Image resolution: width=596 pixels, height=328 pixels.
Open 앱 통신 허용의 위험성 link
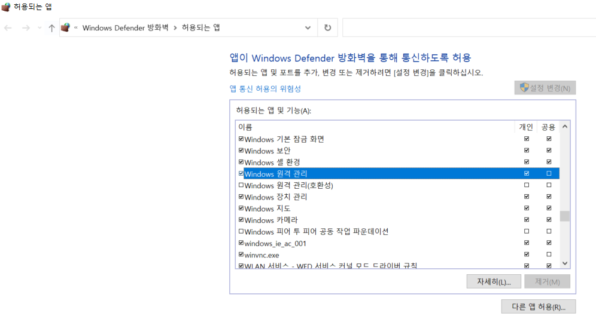pos(265,88)
